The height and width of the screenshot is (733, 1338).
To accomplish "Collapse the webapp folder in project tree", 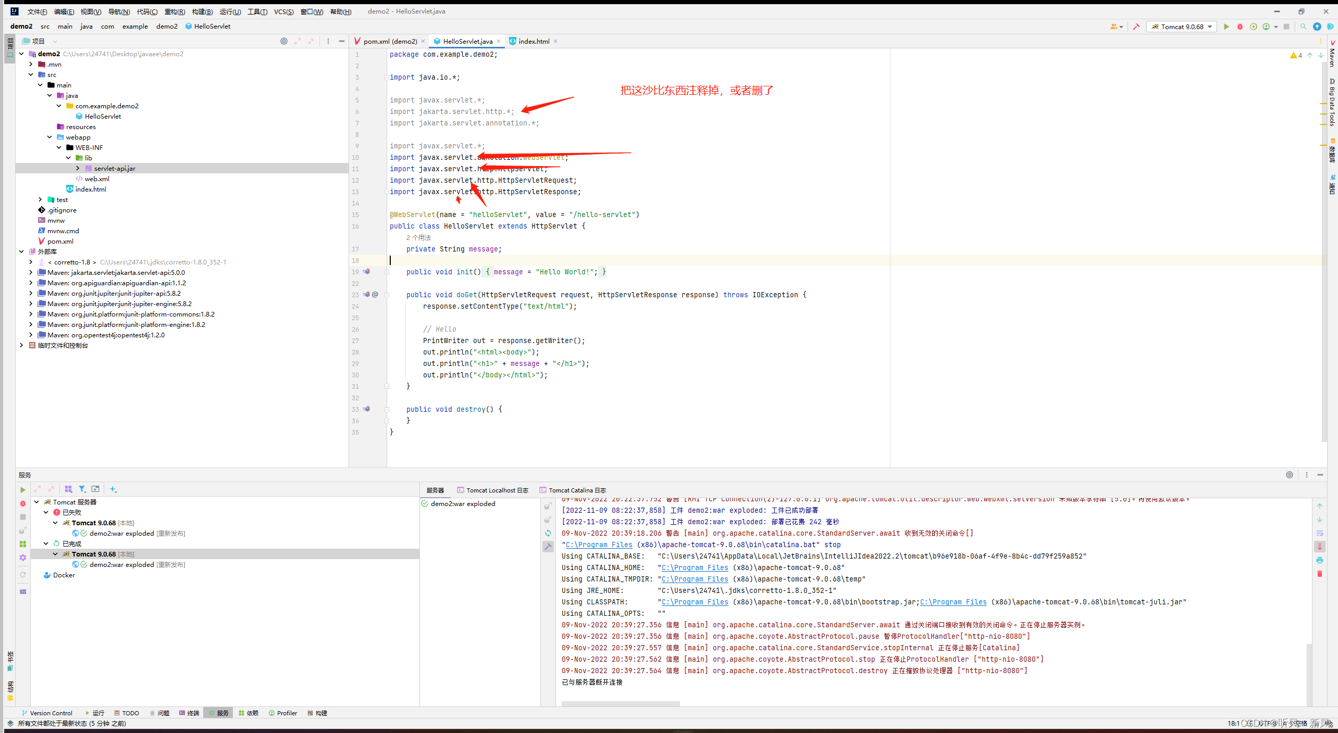I will tap(49, 137).
